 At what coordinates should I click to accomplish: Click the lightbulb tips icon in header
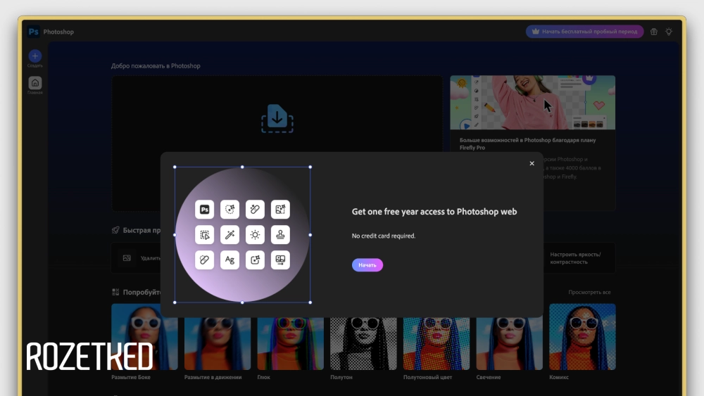[x=669, y=32]
